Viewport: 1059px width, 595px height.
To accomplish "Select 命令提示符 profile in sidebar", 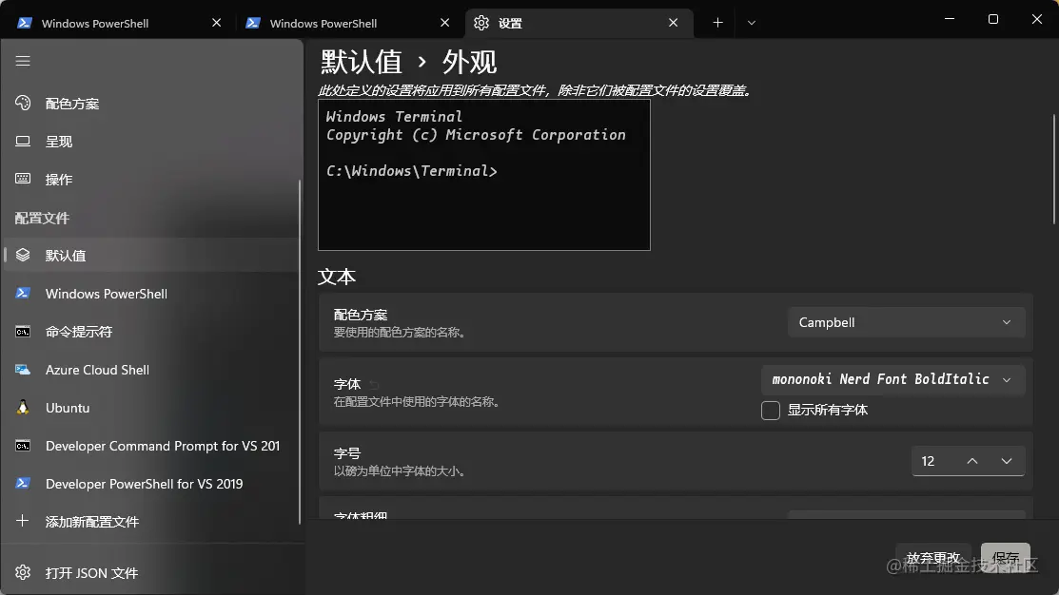I will pos(151,331).
